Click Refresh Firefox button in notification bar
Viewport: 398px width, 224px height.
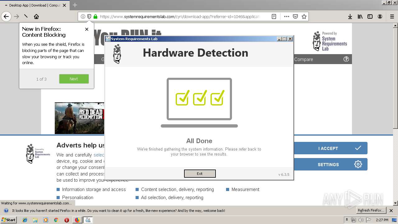371,210
